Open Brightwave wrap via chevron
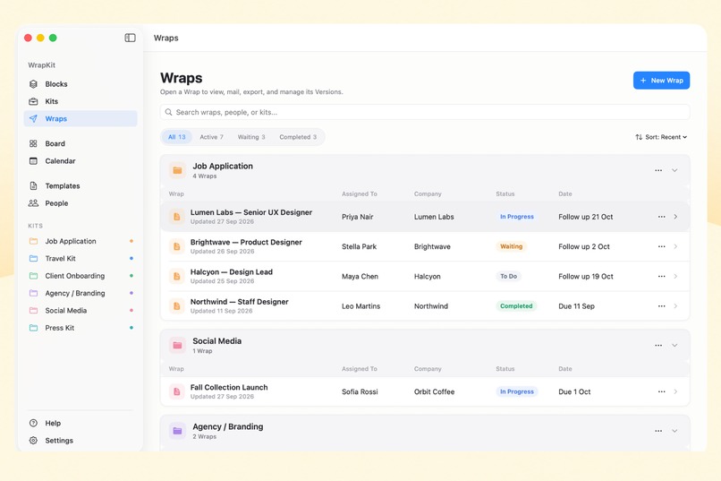 pos(675,246)
